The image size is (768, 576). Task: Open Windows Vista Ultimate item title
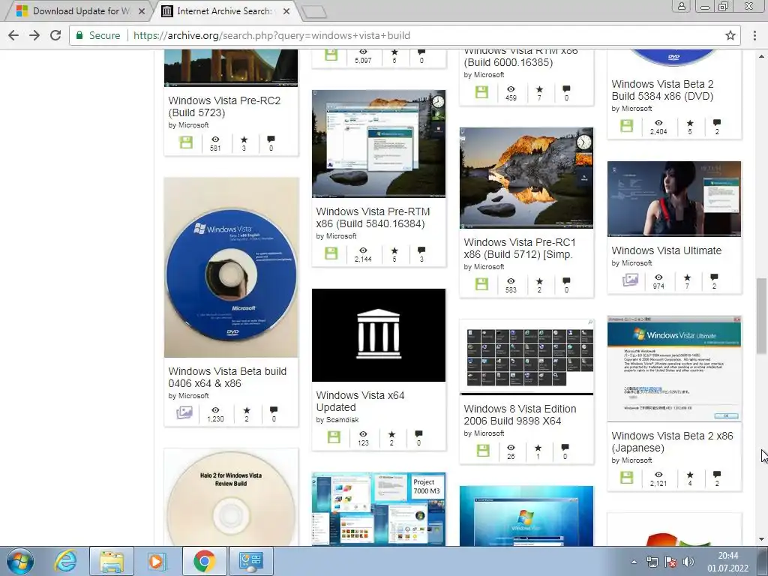coord(666,250)
